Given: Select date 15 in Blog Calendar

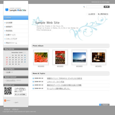Looking at the screenshot, I should 13,60.
